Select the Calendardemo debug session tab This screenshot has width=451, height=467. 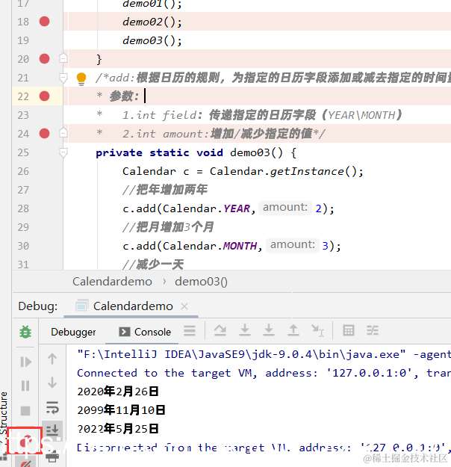[x=133, y=306]
